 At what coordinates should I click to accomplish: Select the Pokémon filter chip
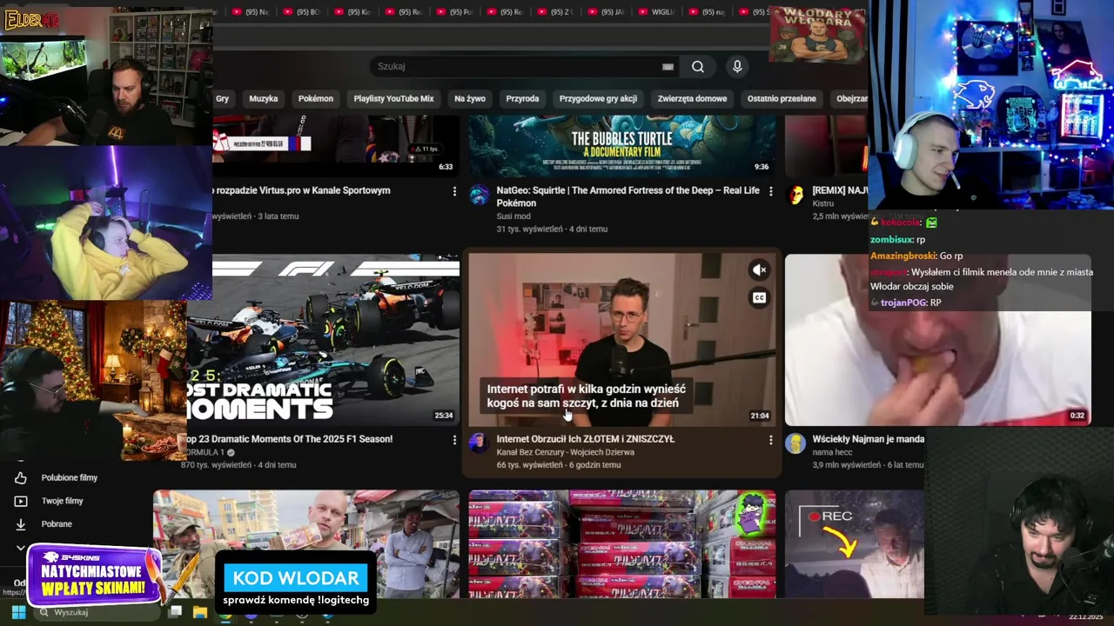(316, 99)
